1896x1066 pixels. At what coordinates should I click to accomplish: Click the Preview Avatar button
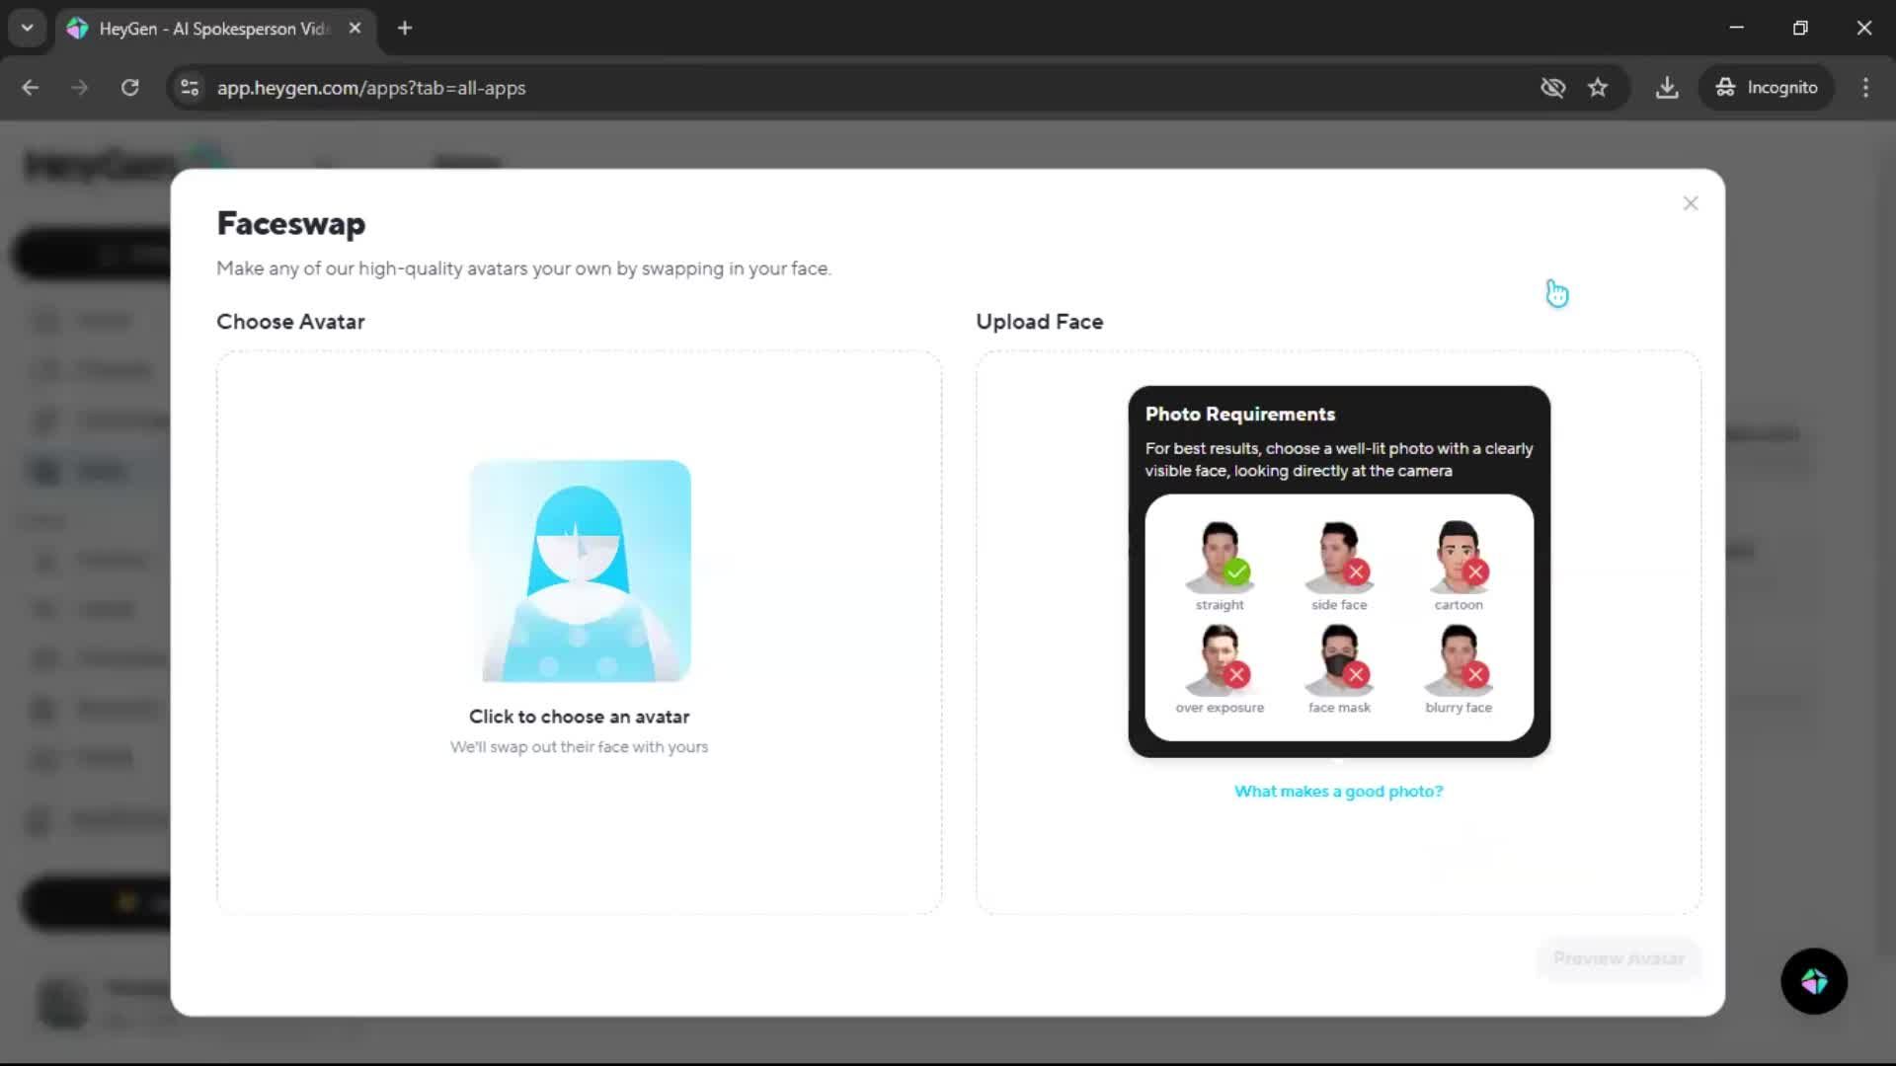click(x=1619, y=958)
